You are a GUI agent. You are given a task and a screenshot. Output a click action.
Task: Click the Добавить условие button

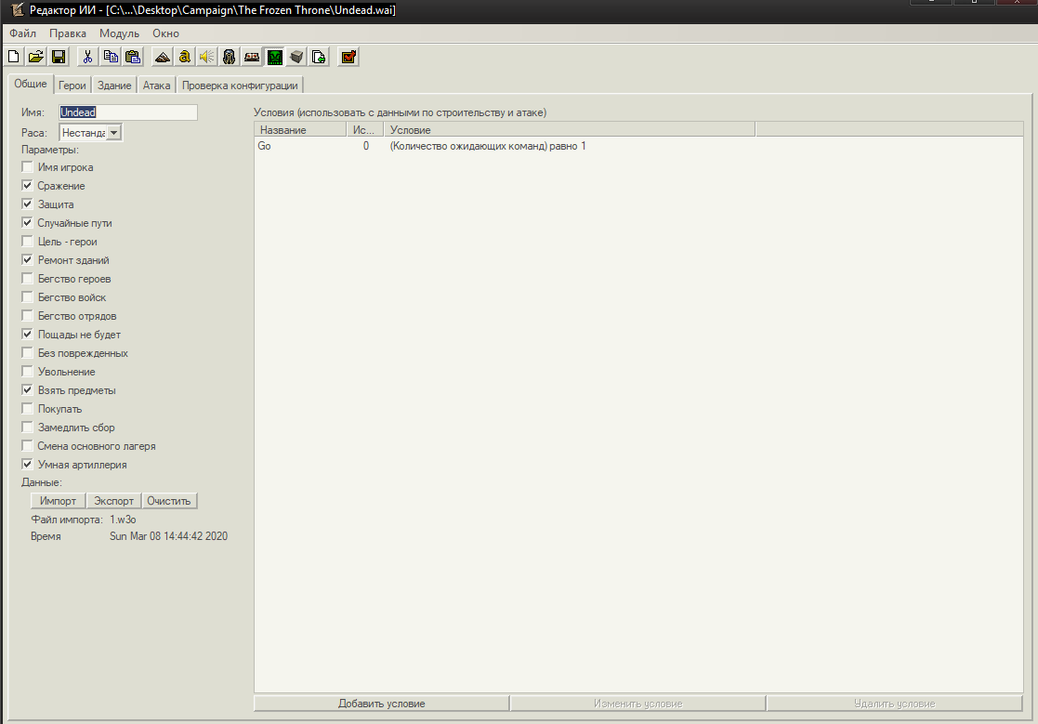click(x=381, y=704)
